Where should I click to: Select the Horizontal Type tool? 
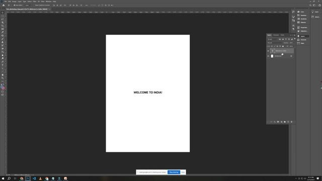(3, 65)
